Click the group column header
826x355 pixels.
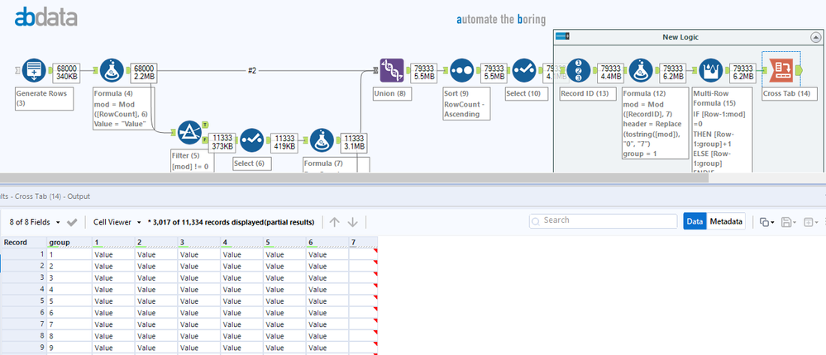tap(69, 243)
